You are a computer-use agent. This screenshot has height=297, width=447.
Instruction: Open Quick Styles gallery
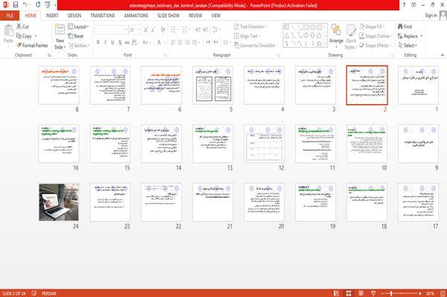pos(351,36)
